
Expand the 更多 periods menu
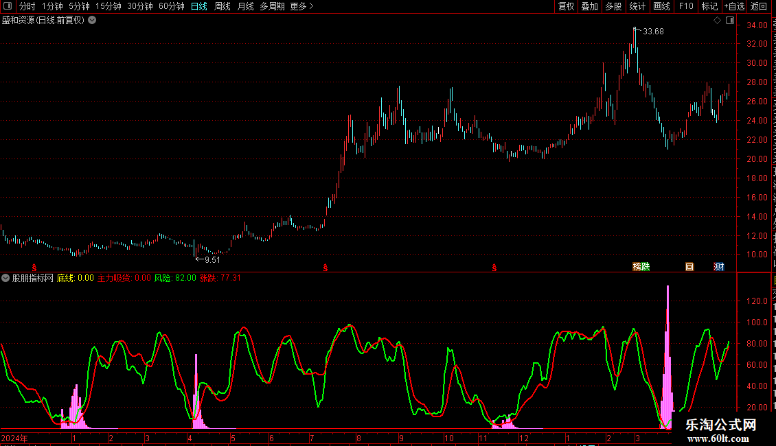click(x=302, y=6)
